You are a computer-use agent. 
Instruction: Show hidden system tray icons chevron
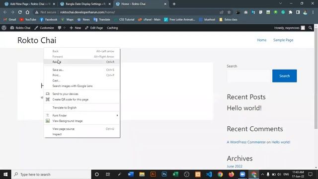tap(262, 175)
